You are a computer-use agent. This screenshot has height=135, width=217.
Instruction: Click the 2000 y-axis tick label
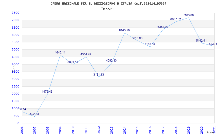tap(15, 94)
